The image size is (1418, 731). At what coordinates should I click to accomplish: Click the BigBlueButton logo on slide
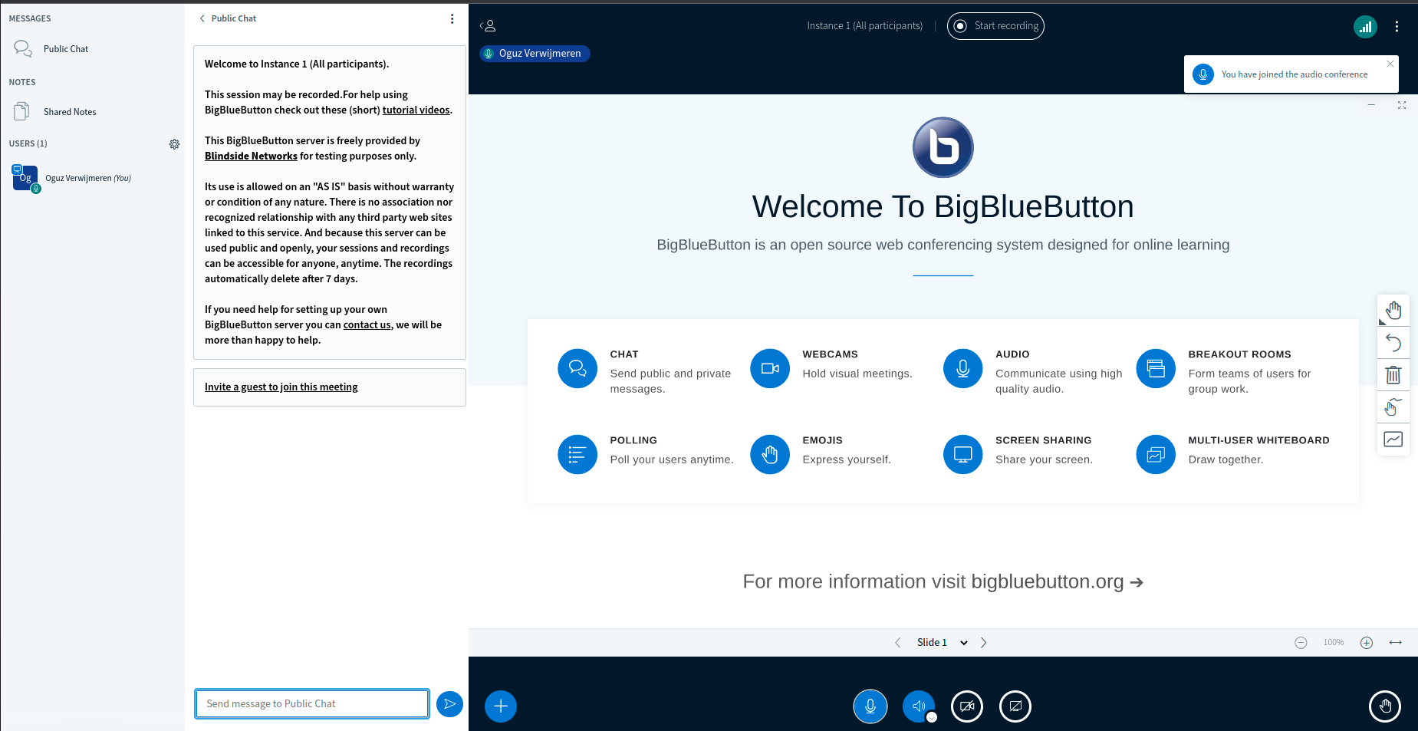point(943,147)
